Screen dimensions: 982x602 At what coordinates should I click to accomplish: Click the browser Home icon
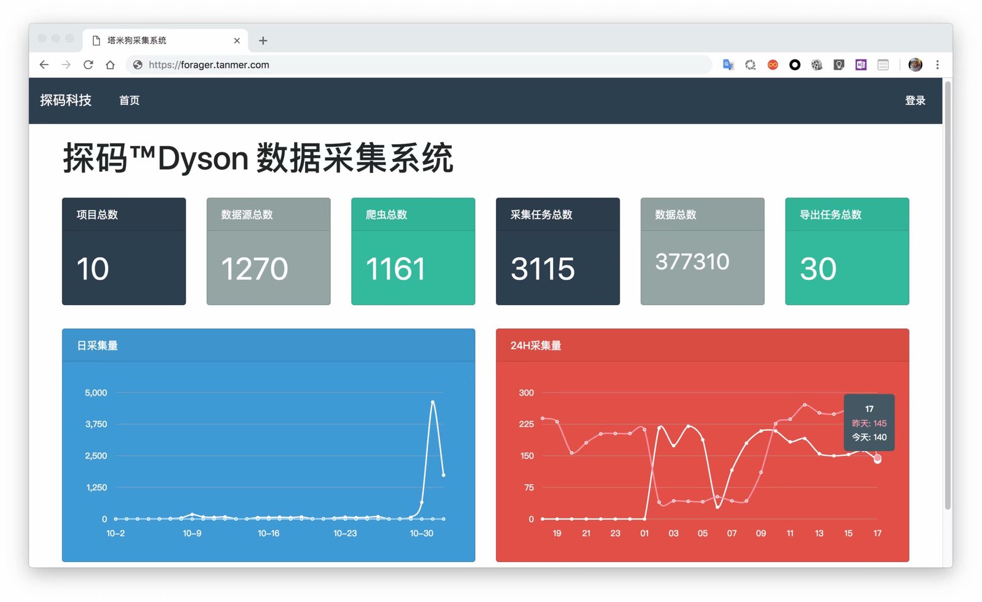(x=110, y=64)
